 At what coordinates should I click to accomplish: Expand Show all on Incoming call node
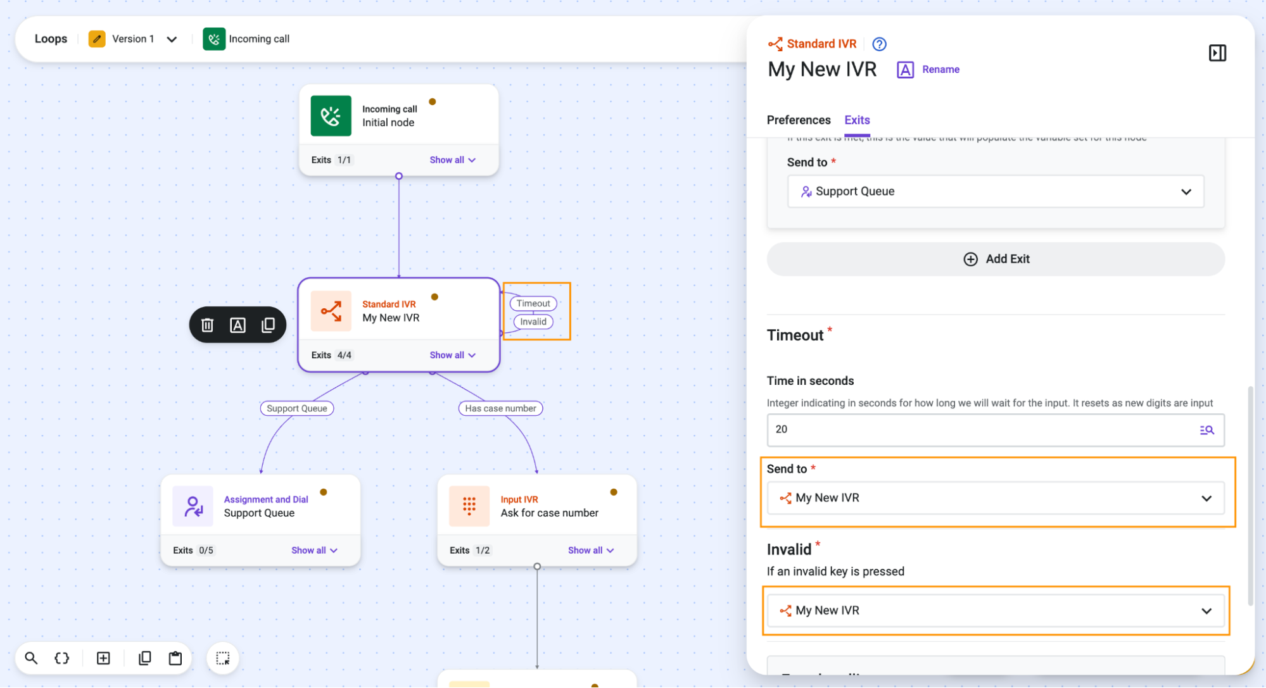[x=452, y=160]
